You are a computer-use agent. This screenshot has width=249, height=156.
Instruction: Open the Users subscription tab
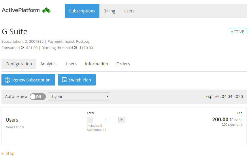[71, 64]
